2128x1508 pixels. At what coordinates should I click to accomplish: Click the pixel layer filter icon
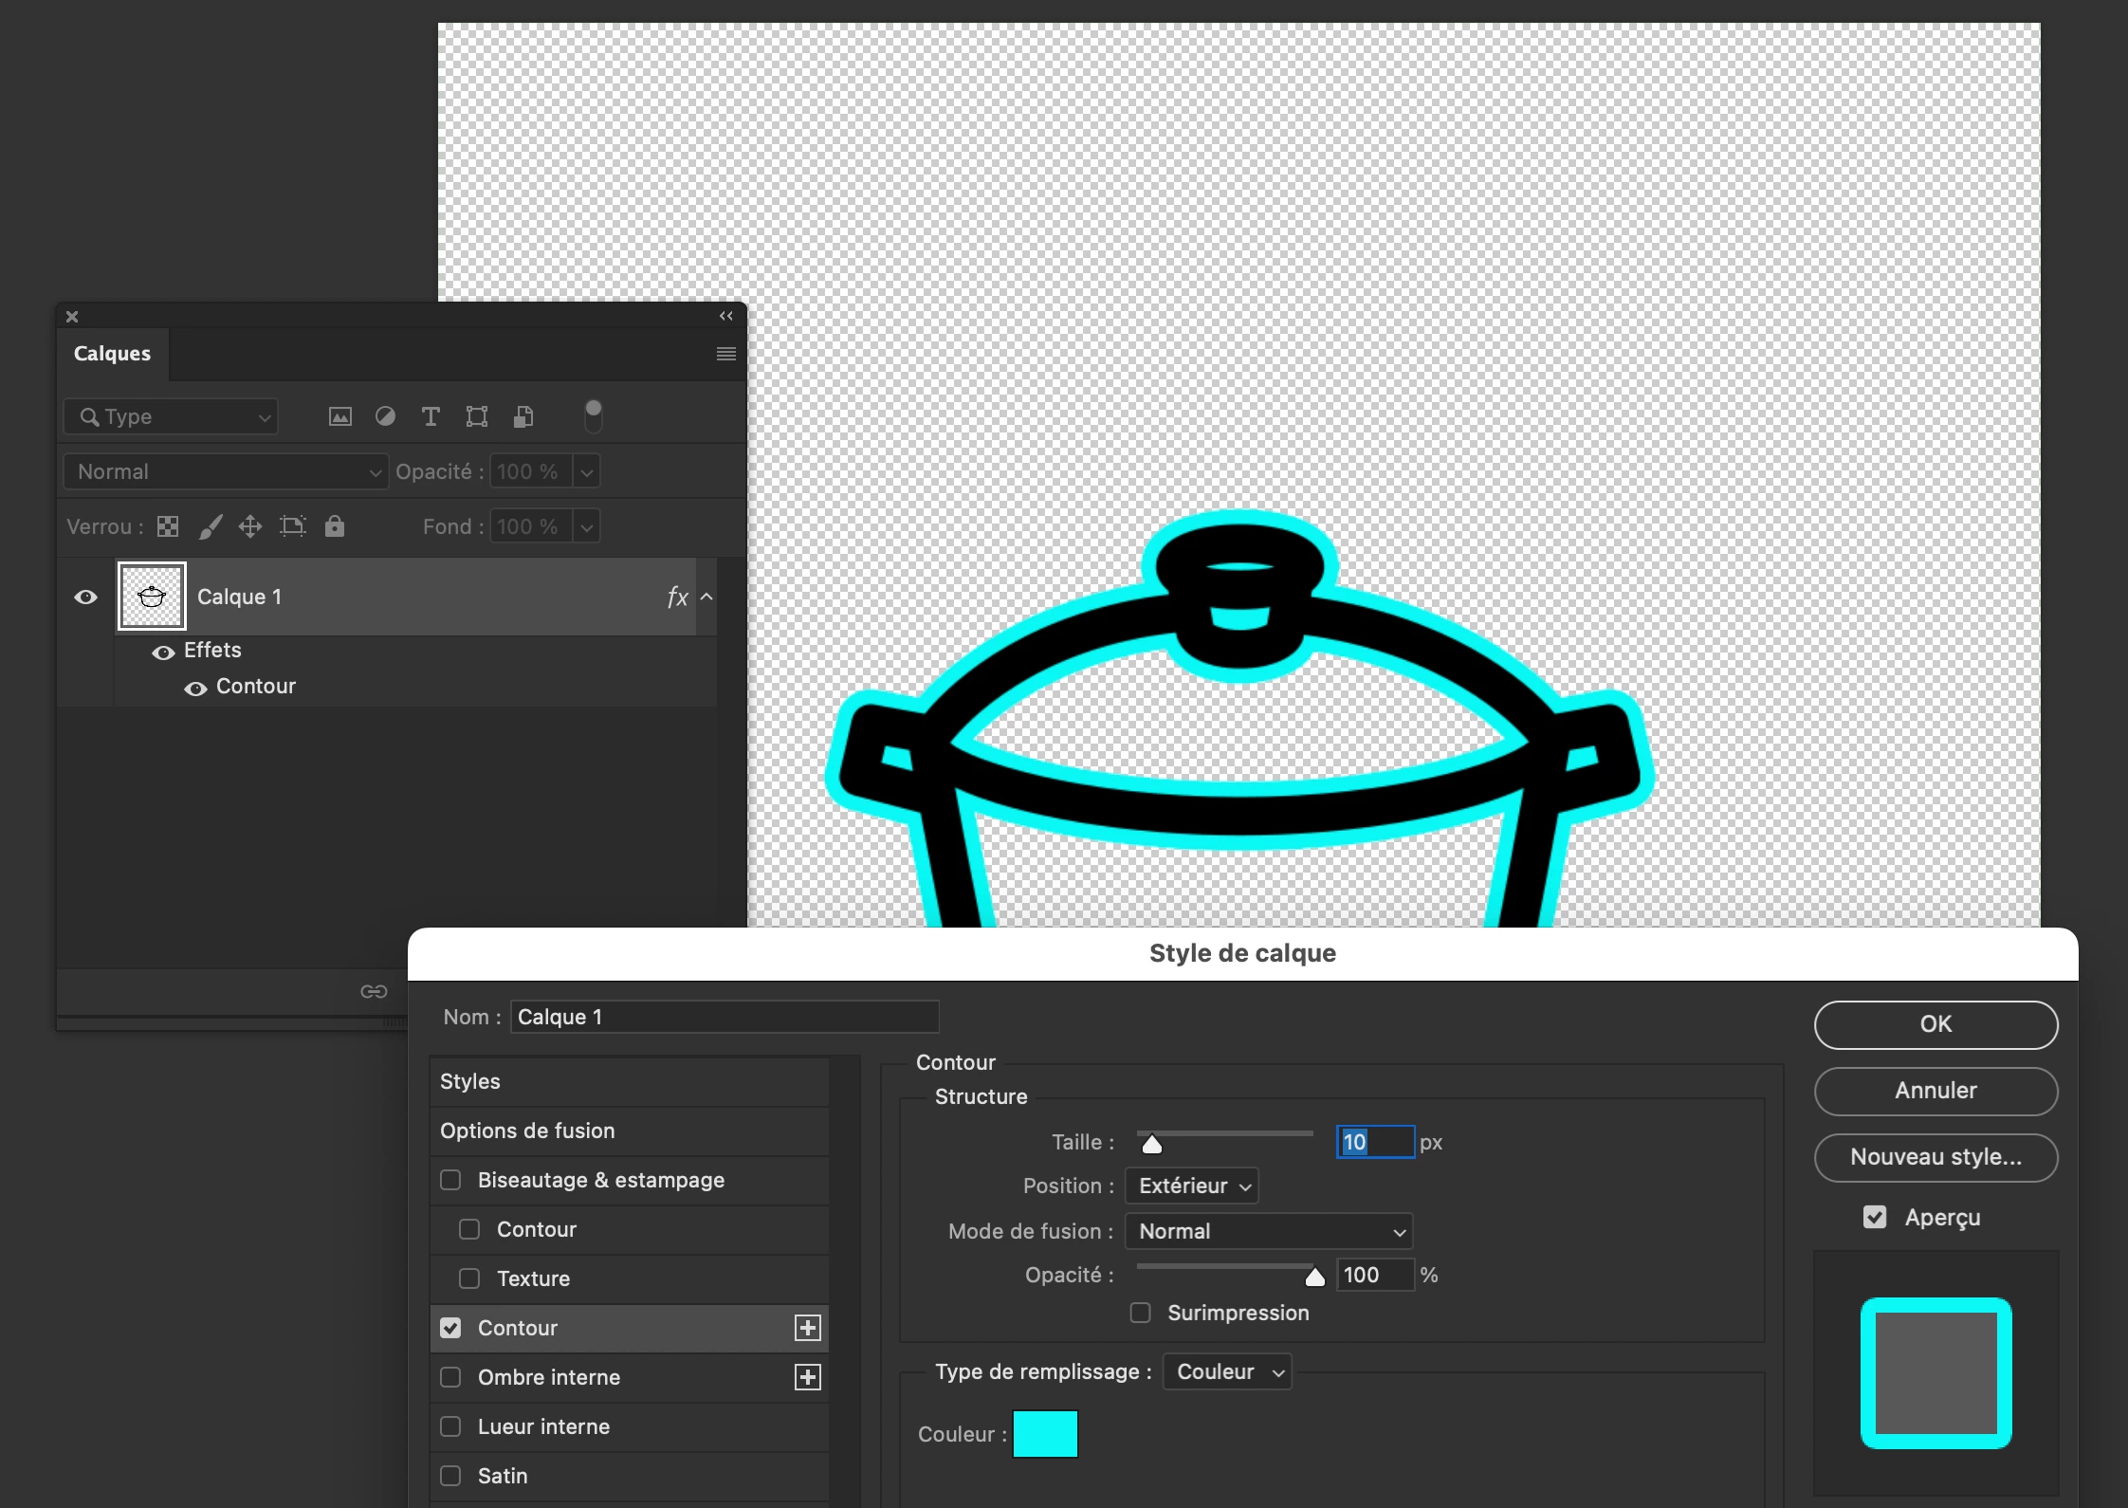(339, 416)
